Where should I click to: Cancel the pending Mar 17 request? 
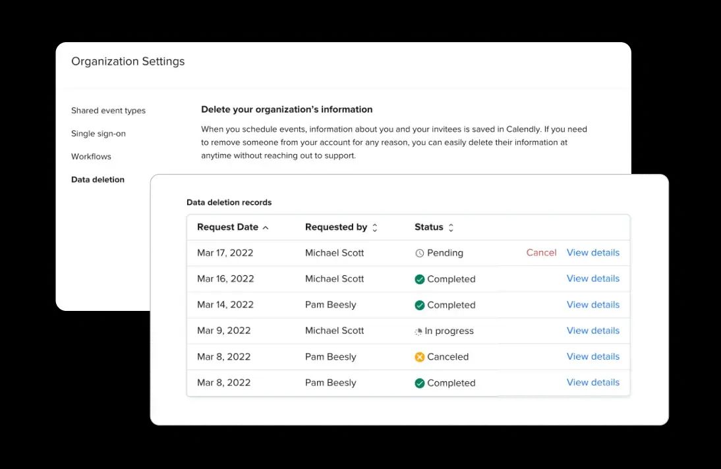click(541, 253)
